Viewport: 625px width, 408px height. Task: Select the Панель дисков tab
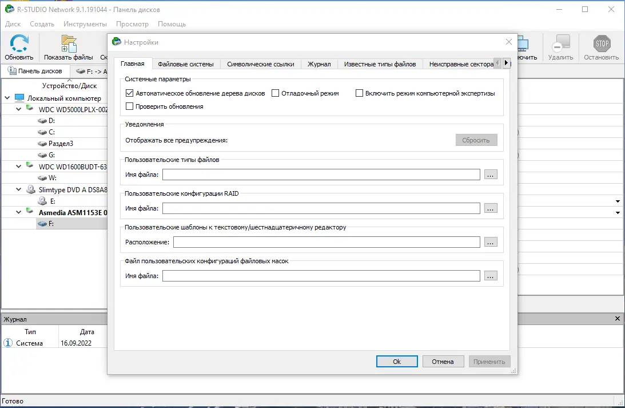(35, 71)
